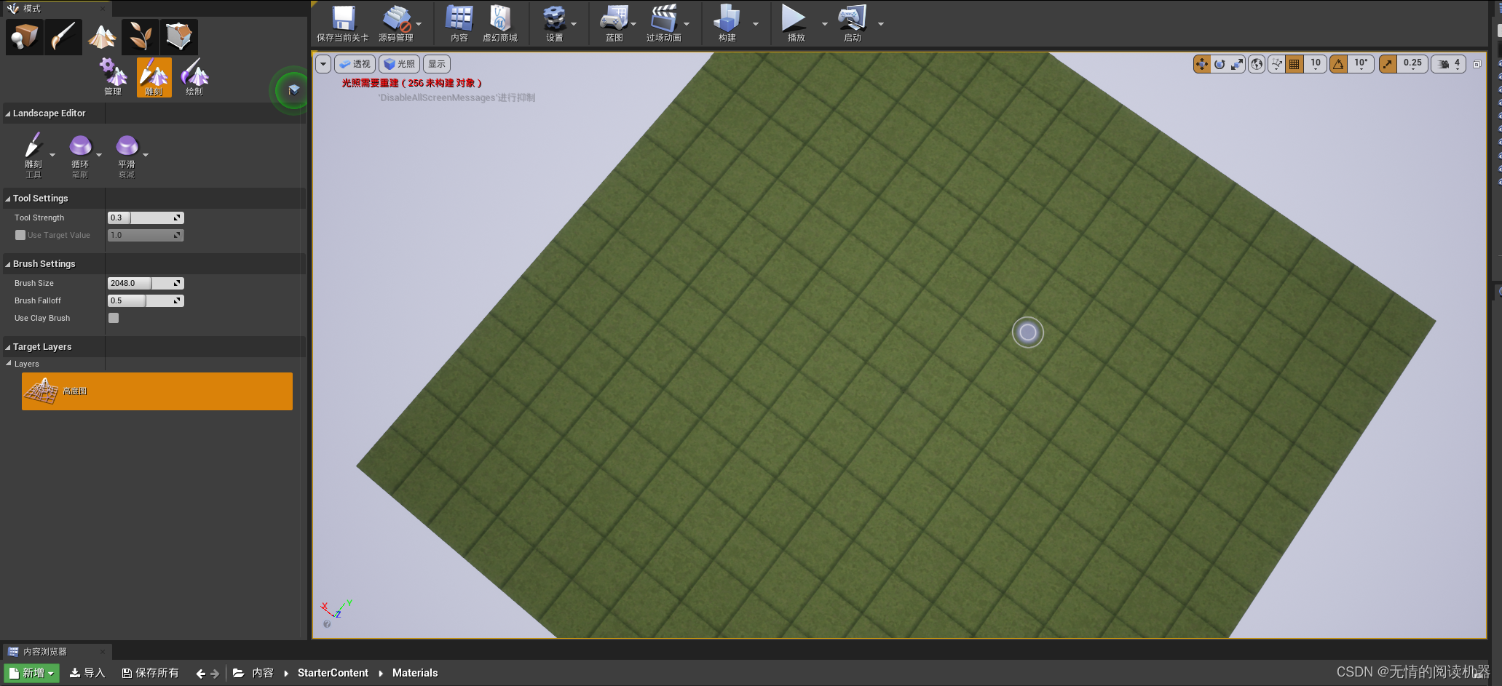Select the rotate gizmo tool

1220,64
